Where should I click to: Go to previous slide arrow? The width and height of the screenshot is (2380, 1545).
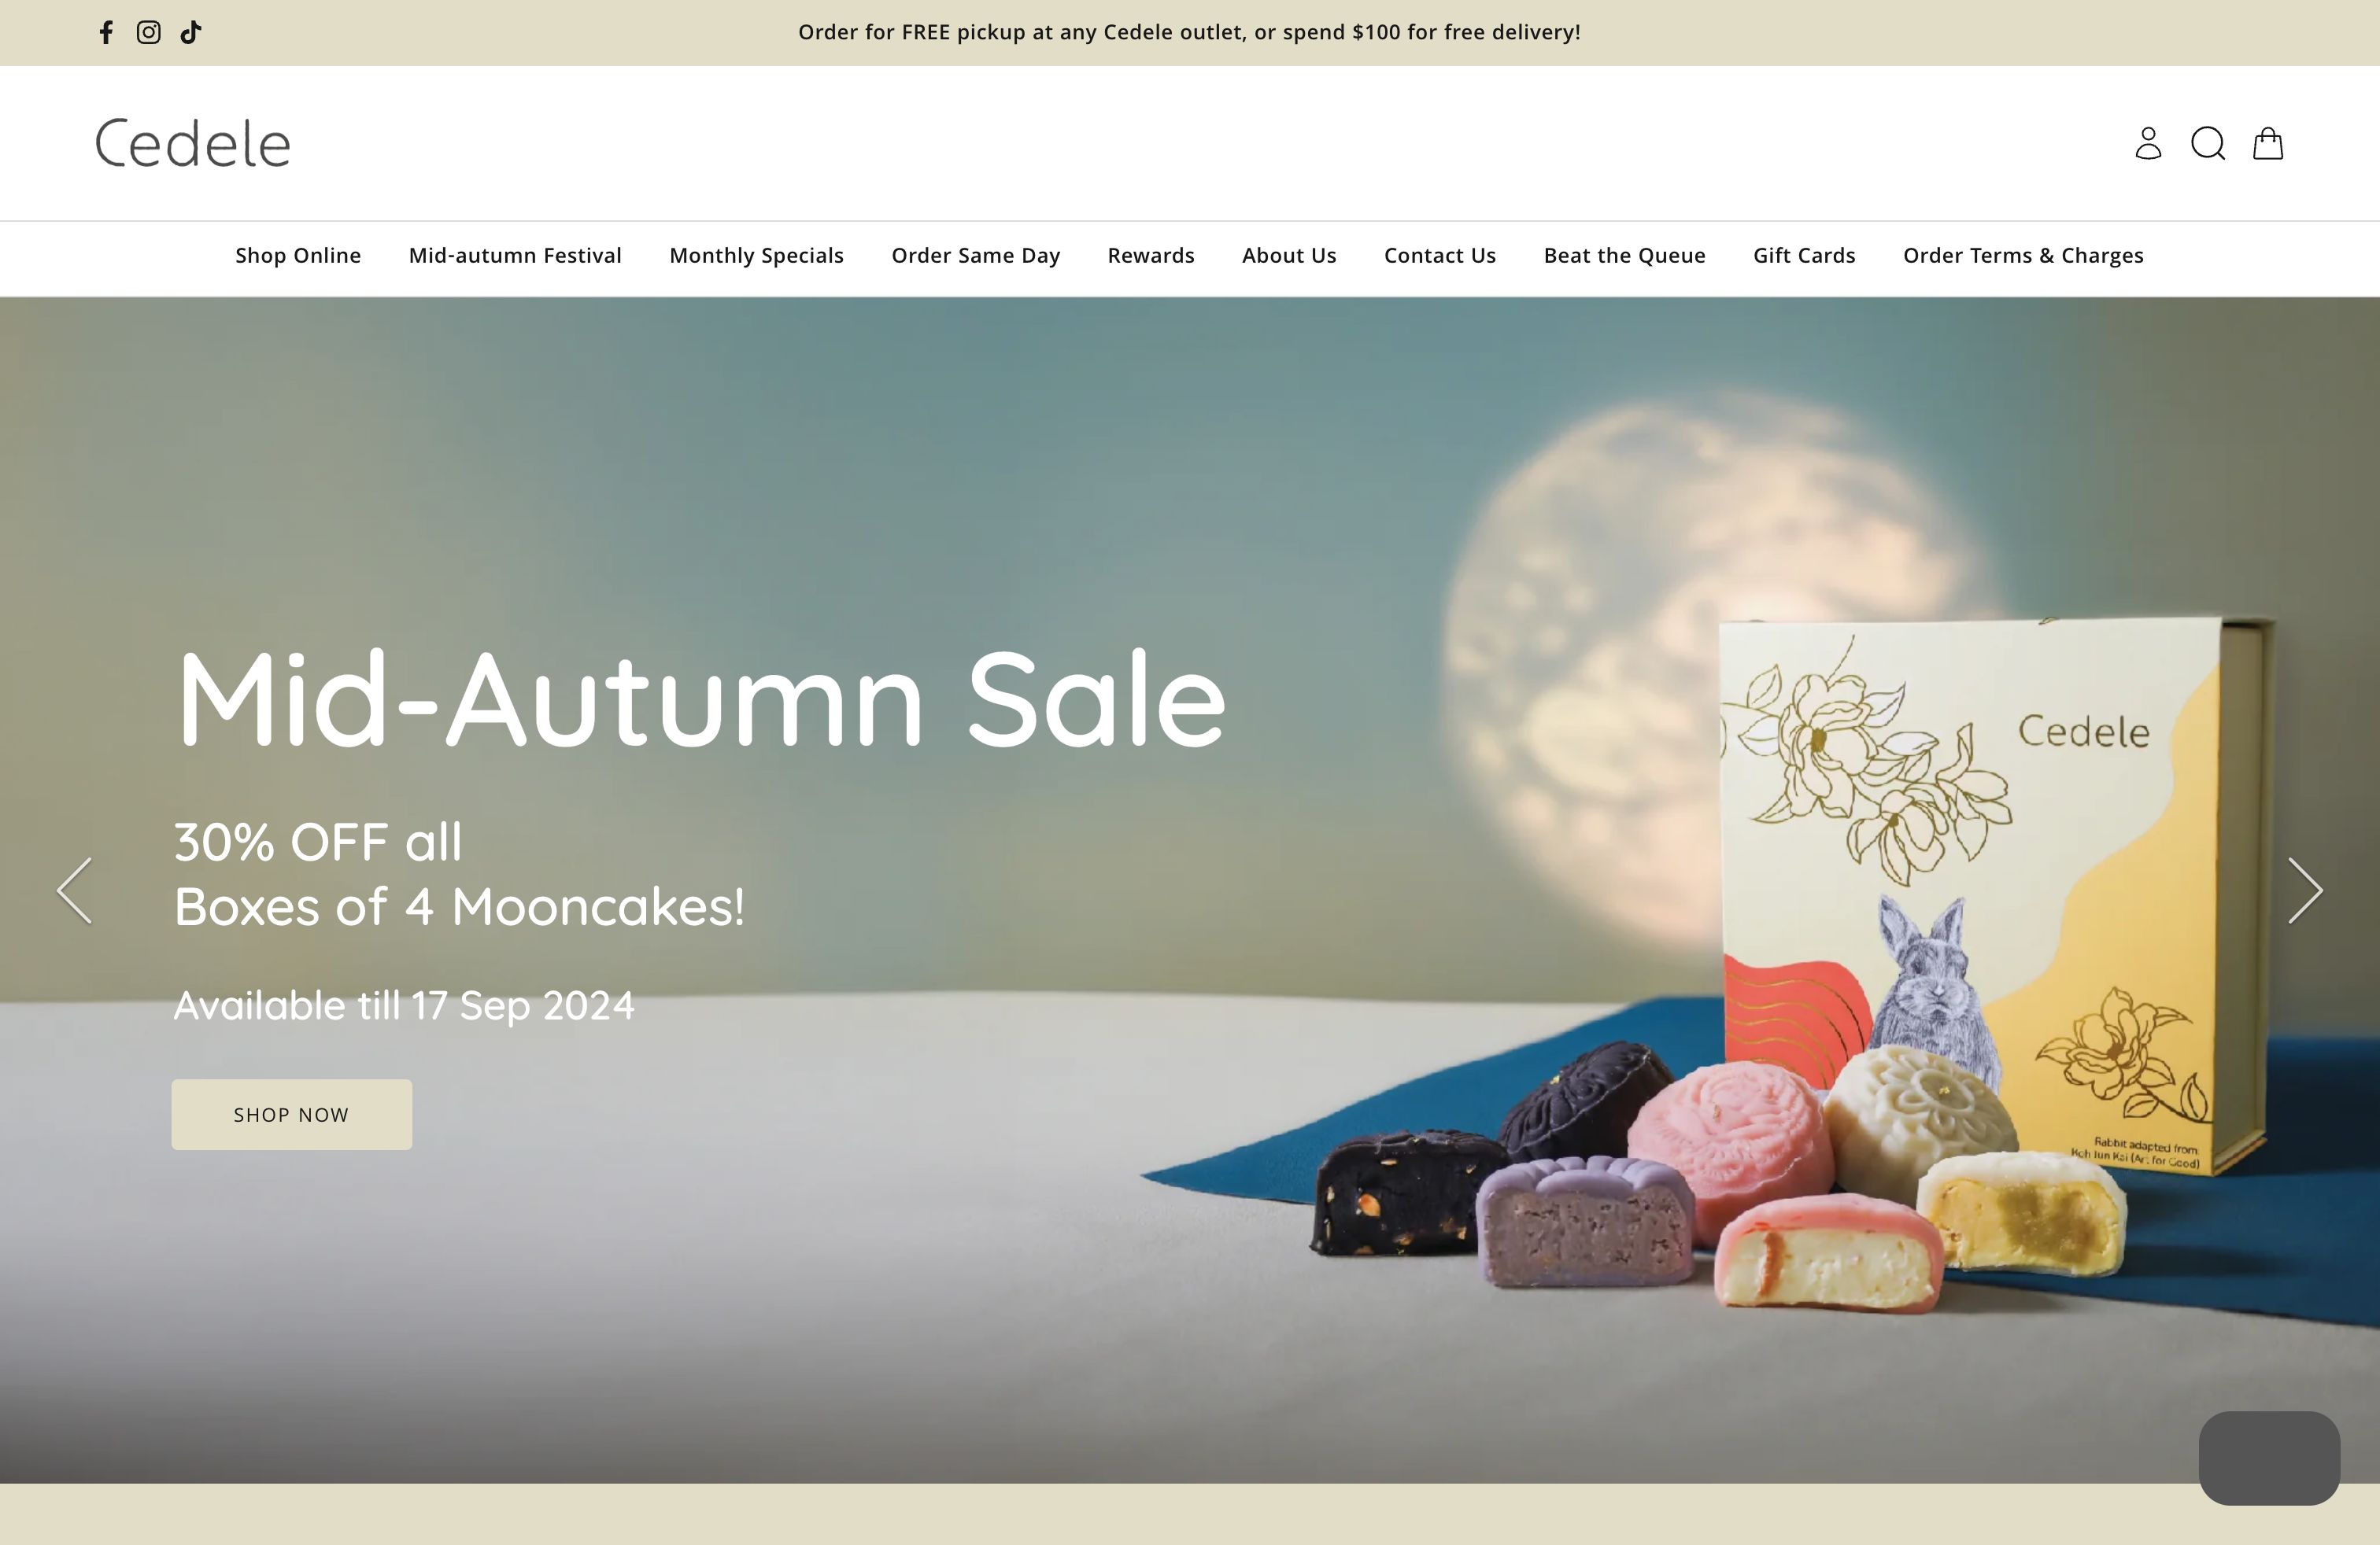click(74, 890)
